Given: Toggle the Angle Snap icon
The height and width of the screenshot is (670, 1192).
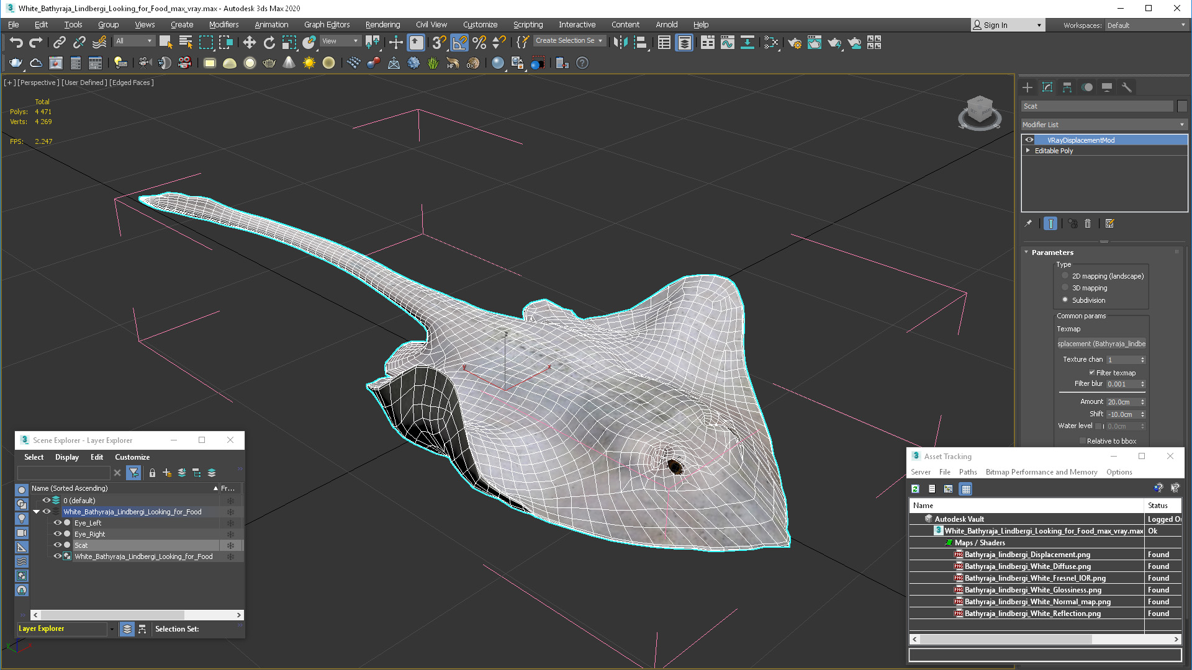Looking at the screenshot, I should pos(459,42).
